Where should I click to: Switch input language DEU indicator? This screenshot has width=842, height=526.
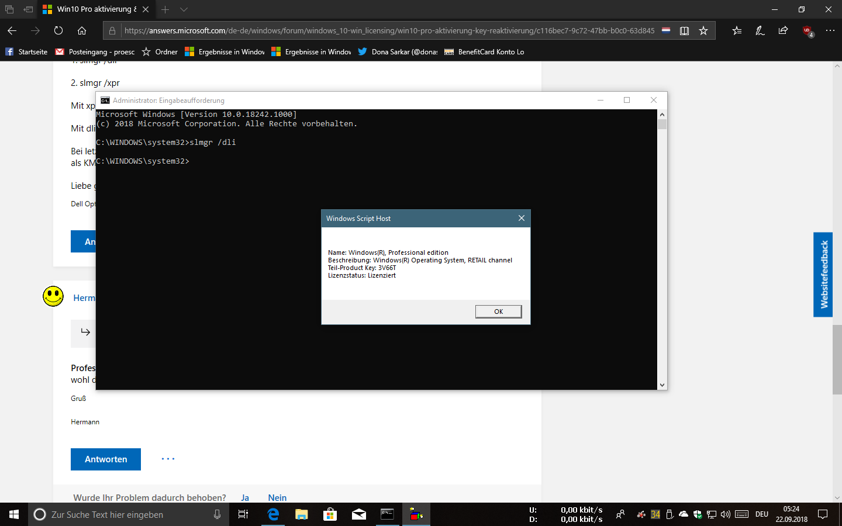pyautogui.click(x=762, y=514)
